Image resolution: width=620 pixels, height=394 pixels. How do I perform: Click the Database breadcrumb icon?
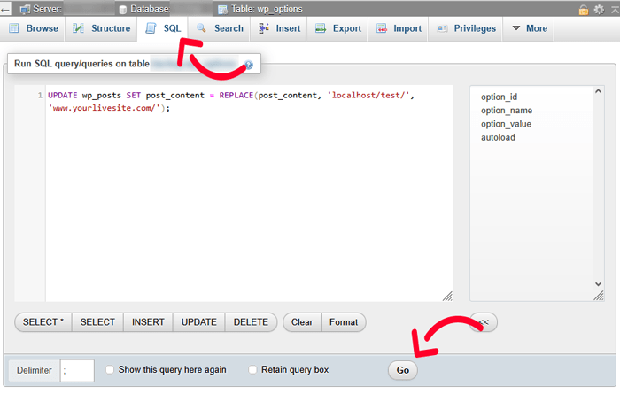(x=122, y=9)
